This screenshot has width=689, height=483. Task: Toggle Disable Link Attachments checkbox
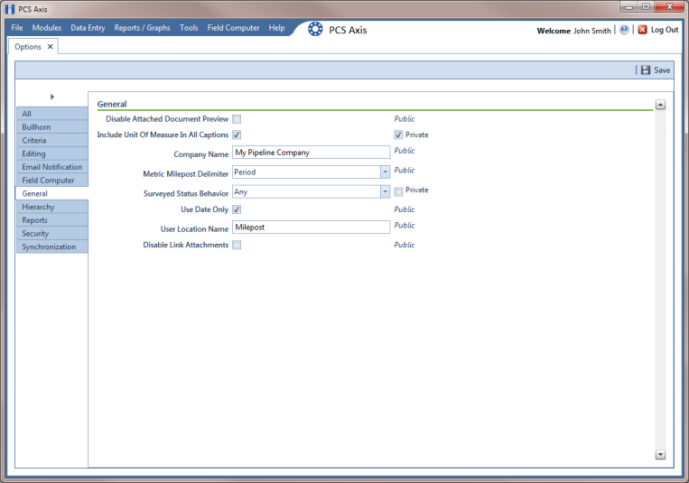(x=237, y=246)
